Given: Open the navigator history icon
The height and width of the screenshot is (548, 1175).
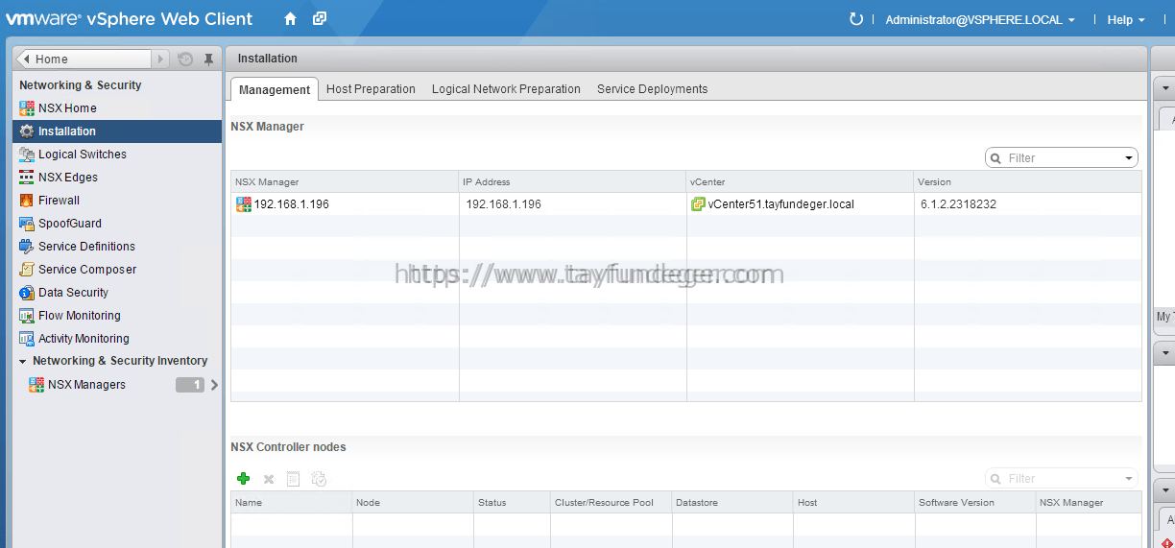Looking at the screenshot, I should pyautogui.click(x=186, y=60).
